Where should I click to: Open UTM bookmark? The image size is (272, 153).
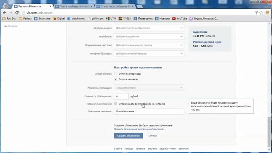pos(111,19)
